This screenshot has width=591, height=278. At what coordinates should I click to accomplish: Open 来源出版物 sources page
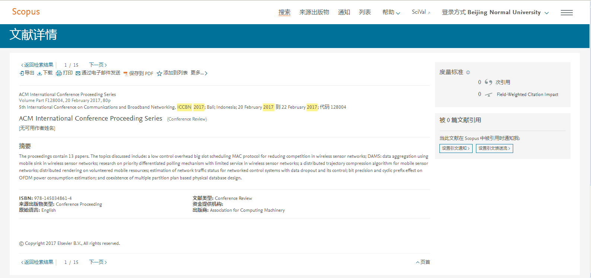(x=314, y=12)
